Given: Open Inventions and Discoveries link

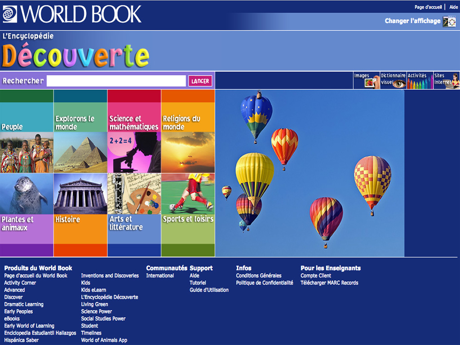Looking at the screenshot, I should pyautogui.click(x=110, y=275).
